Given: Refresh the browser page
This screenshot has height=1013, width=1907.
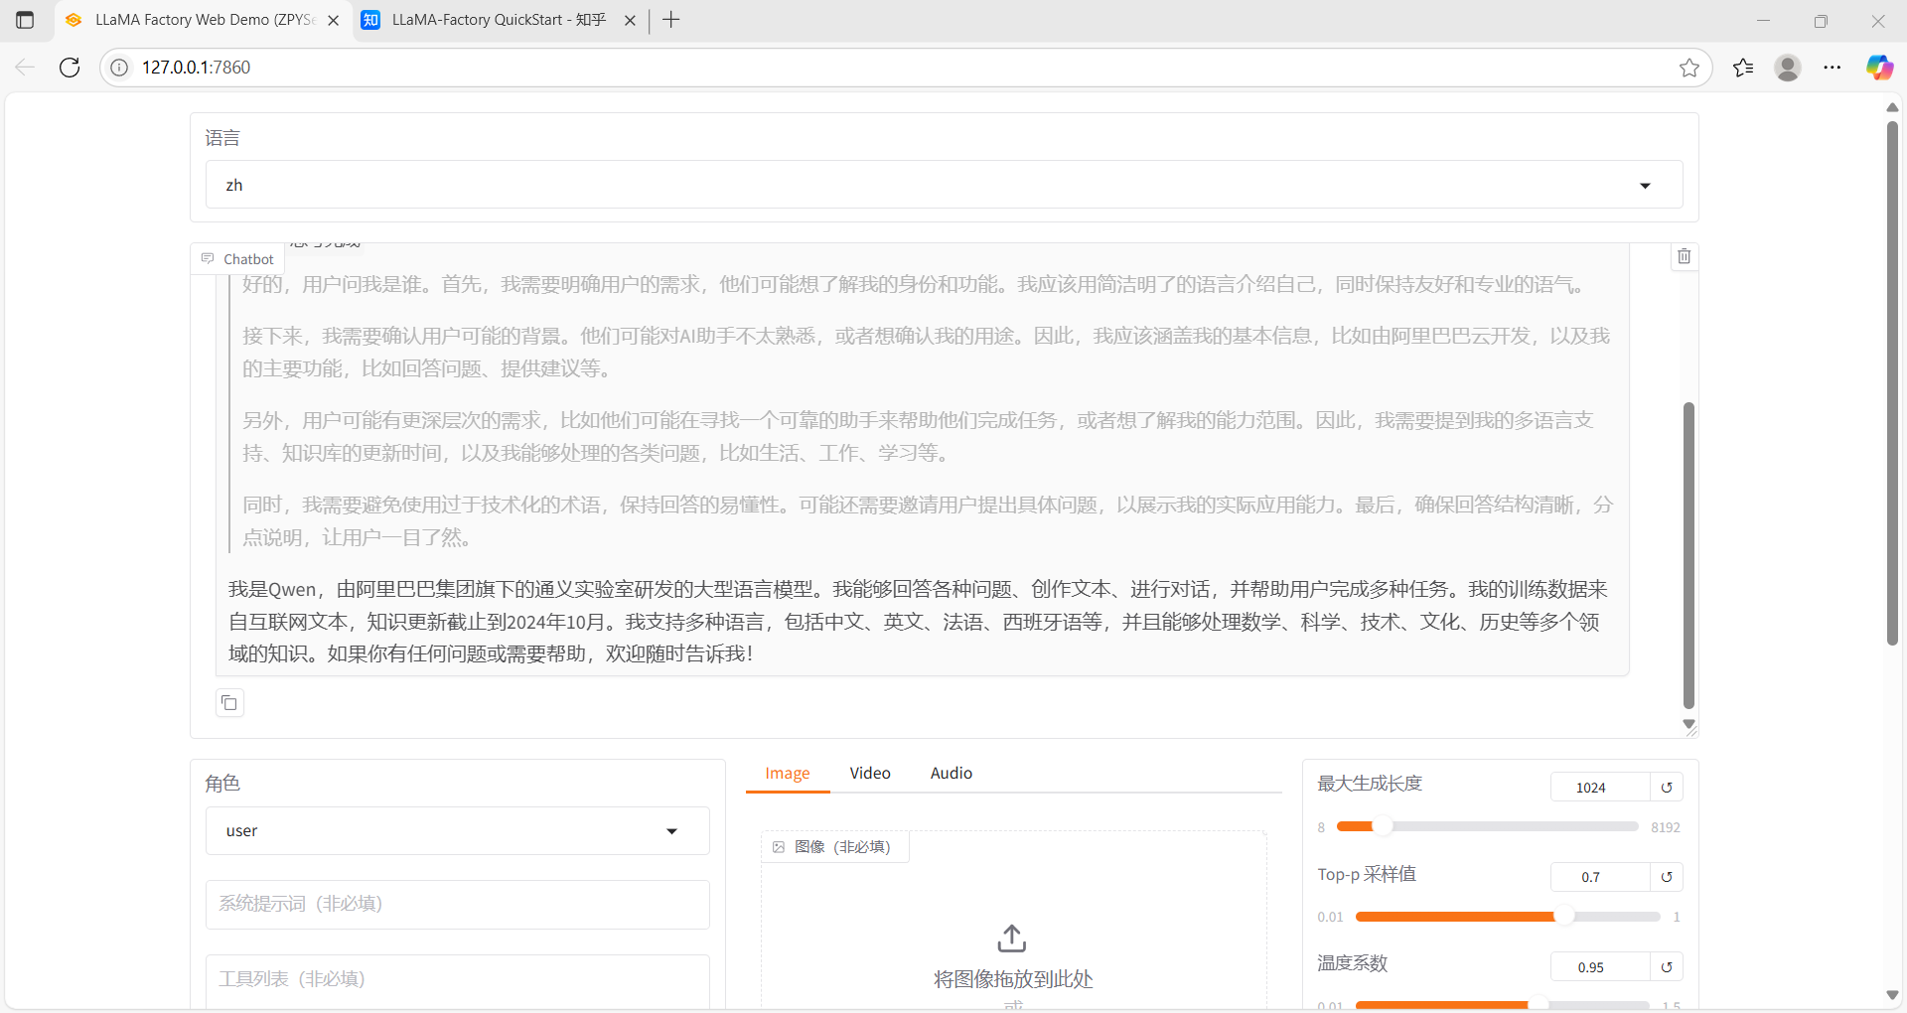Looking at the screenshot, I should tap(70, 68).
